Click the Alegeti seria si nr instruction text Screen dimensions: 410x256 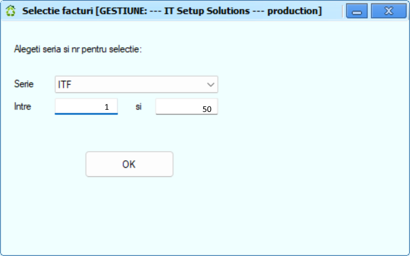click(x=78, y=49)
